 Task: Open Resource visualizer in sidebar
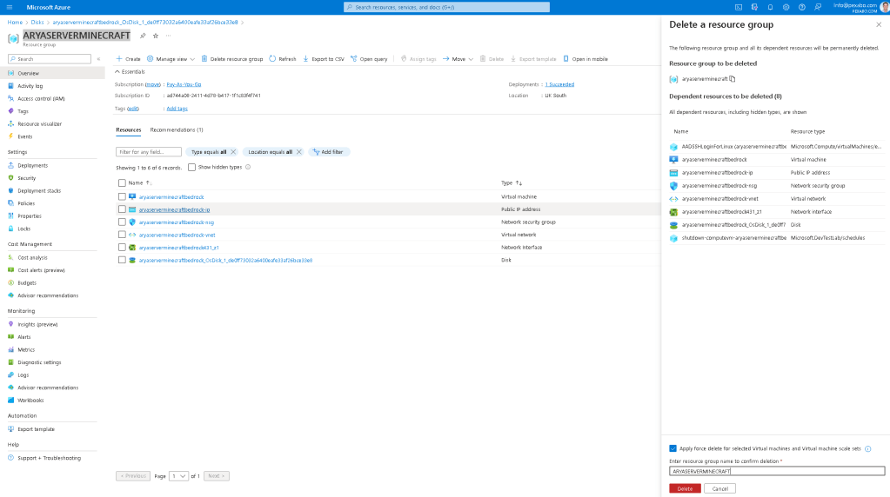tap(40, 124)
